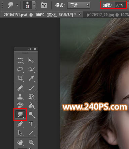129x149 pixels.
Task: Choose the Spot Healing Brush tool
Action: (x=20, y=88)
